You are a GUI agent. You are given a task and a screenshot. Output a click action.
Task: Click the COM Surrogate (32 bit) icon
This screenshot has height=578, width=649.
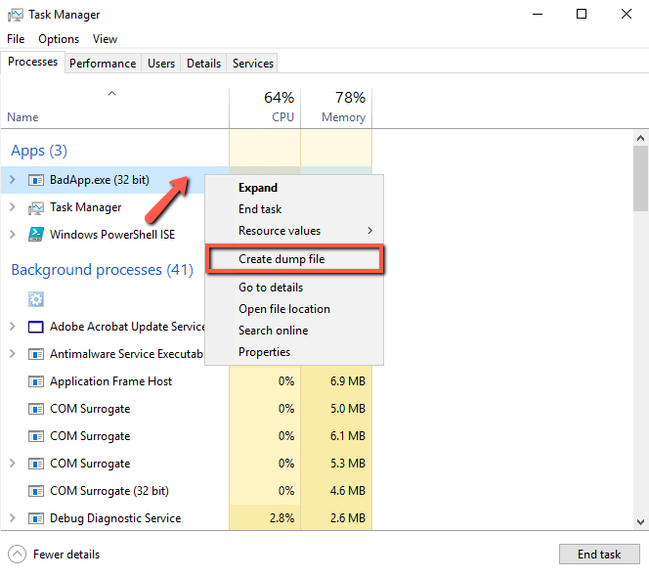point(36,491)
